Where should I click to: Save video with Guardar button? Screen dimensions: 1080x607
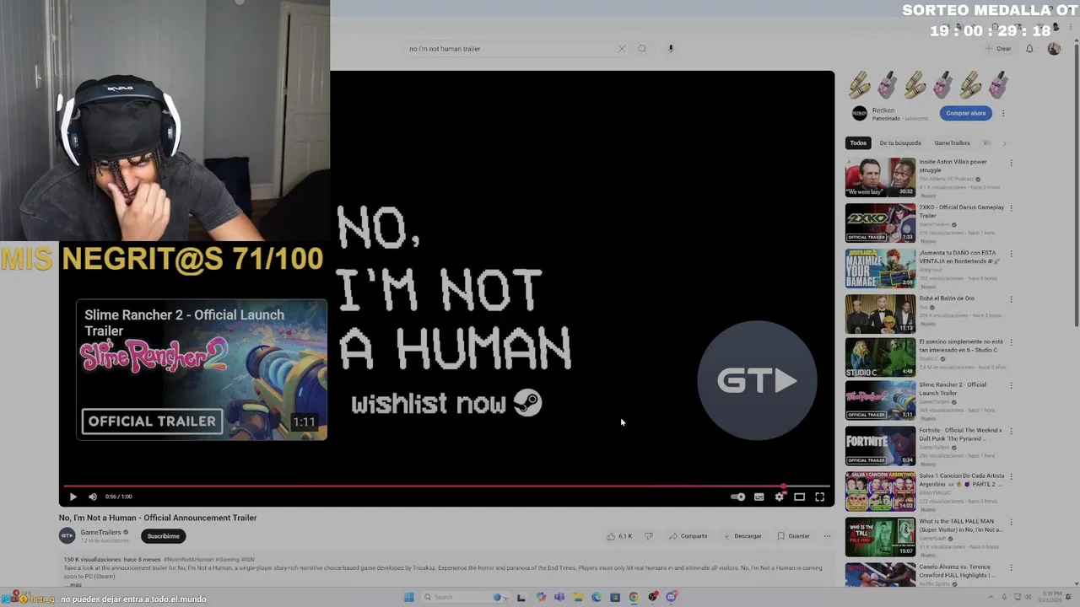[793, 536]
